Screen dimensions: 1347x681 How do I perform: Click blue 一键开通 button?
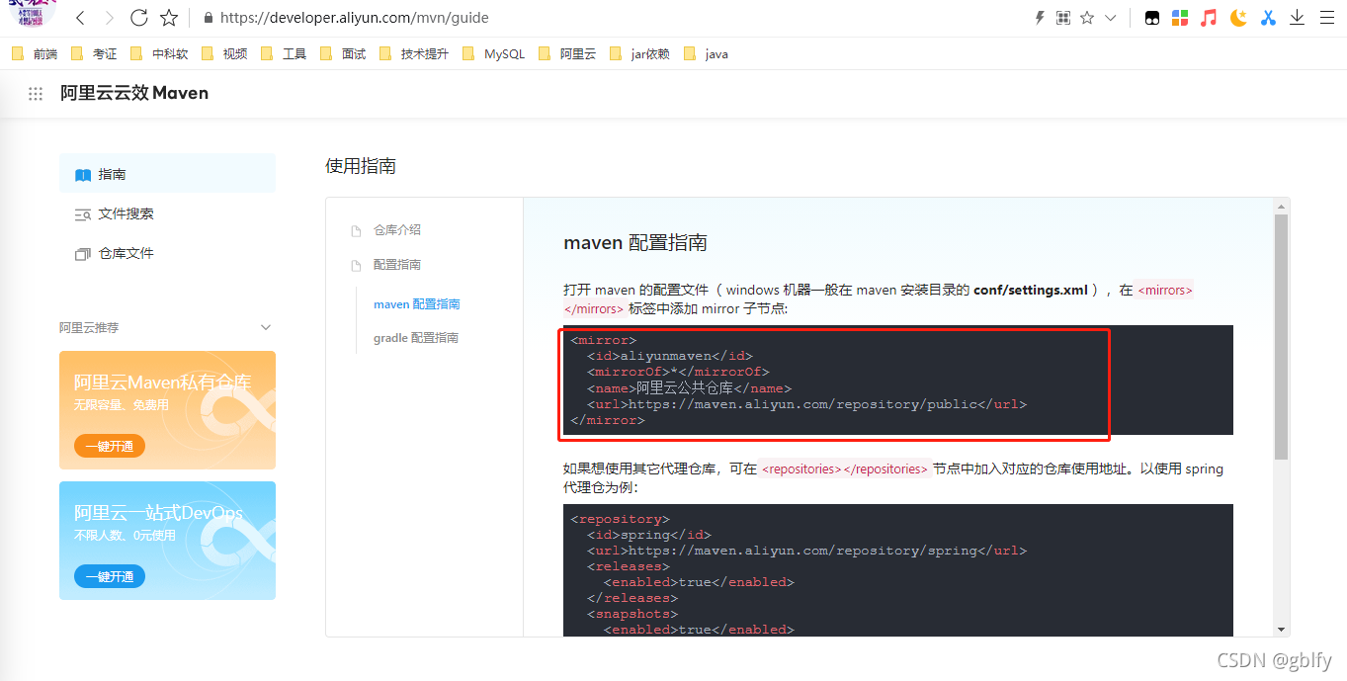coord(110,576)
